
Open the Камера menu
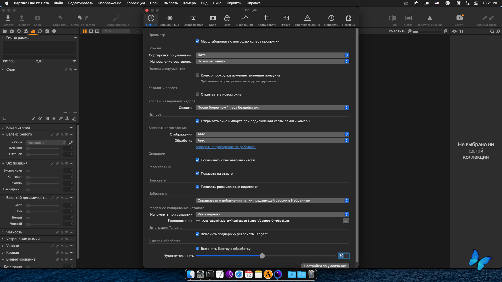pyautogui.click(x=189, y=3)
